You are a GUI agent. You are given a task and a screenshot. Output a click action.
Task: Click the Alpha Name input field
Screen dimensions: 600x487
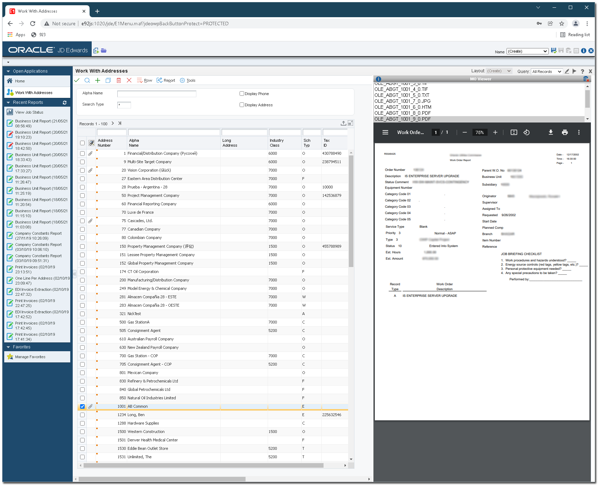[x=157, y=94]
